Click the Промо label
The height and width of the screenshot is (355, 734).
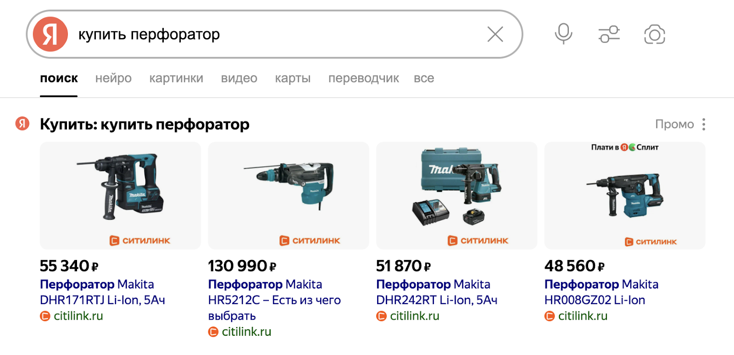tap(674, 124)
